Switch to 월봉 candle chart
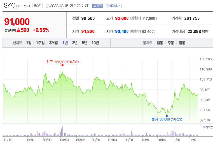 click(182, 43)
